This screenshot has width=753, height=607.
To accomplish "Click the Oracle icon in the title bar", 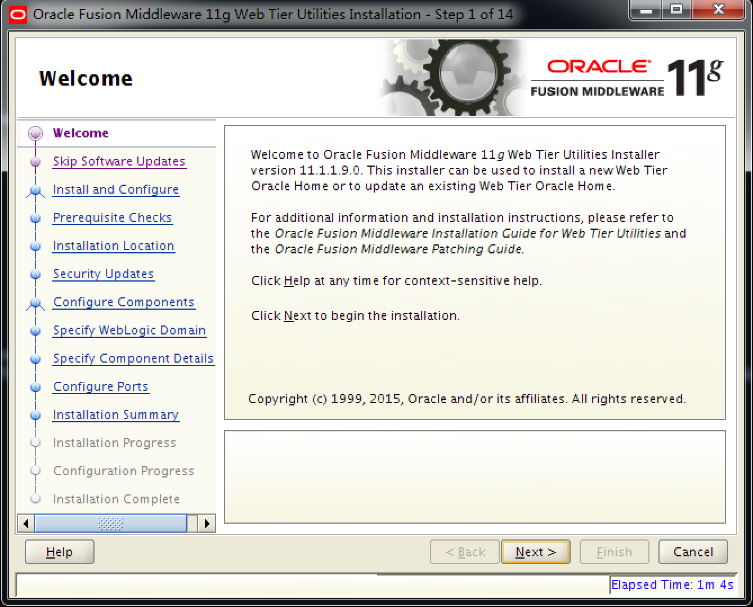I will coord(18,15).
